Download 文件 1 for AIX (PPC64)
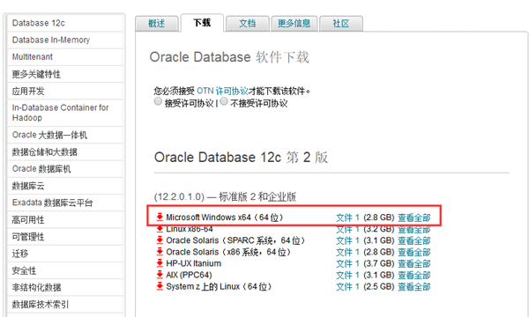529x317 pixels. click(347, 275)
